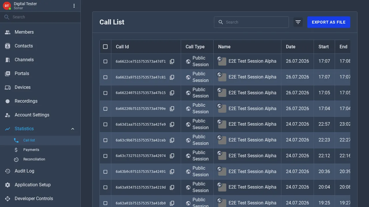This screenshot has width=369, height=207.
Task: Copy call ID 6a63b0c07515753573a42491
Action: [x=172, y=172]
